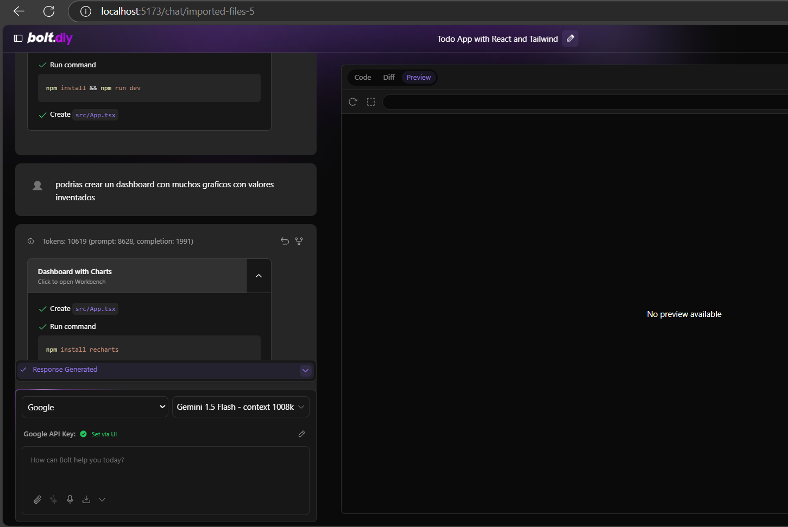The image size is (788, 527).
Task: Edit the Google API key using pencil icon
Action: pyautogui.click(x=301, y=434)
